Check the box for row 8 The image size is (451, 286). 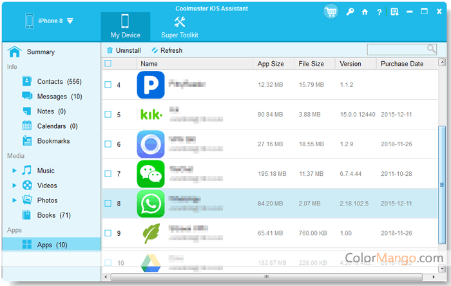point(108,204)
